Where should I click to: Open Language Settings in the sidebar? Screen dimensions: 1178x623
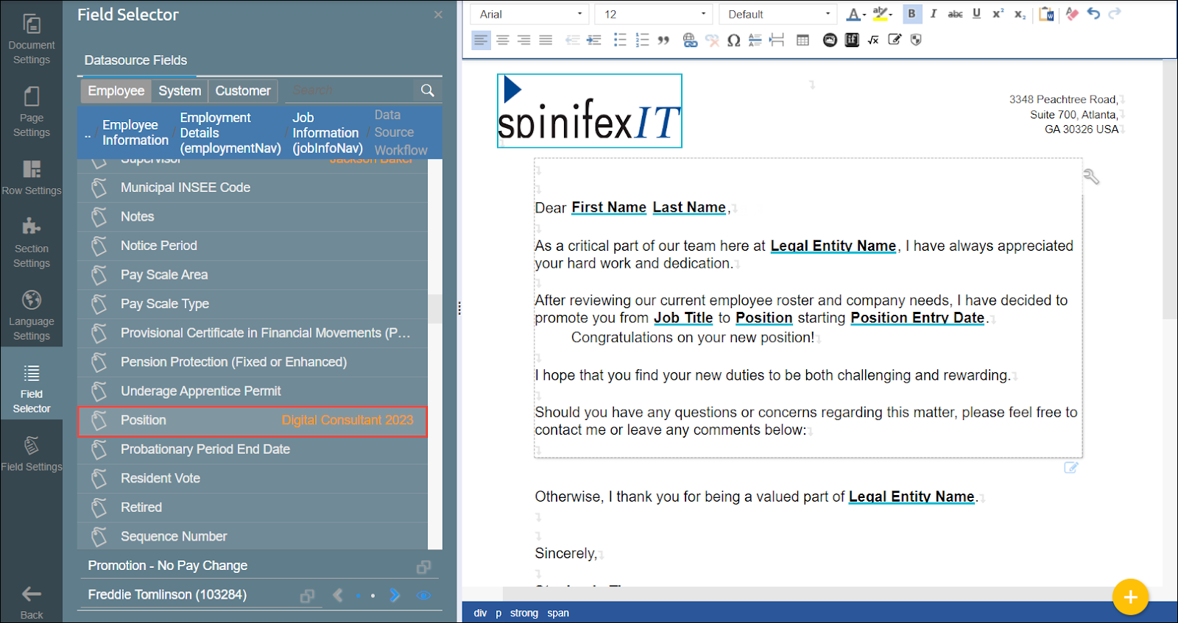click(32, 316)
